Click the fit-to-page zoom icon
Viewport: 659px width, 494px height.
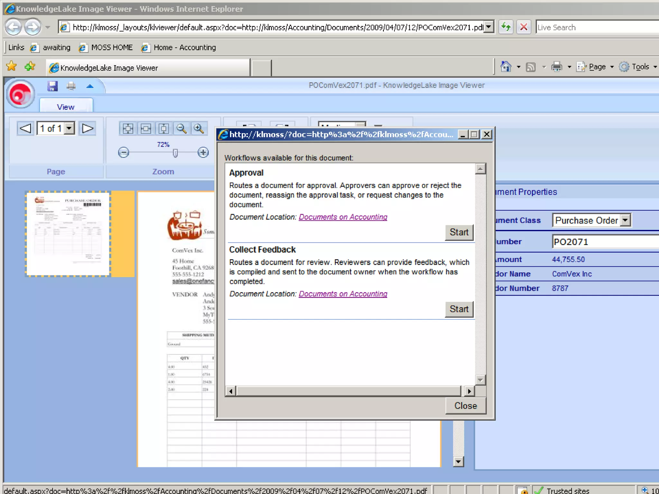point(128,129)
